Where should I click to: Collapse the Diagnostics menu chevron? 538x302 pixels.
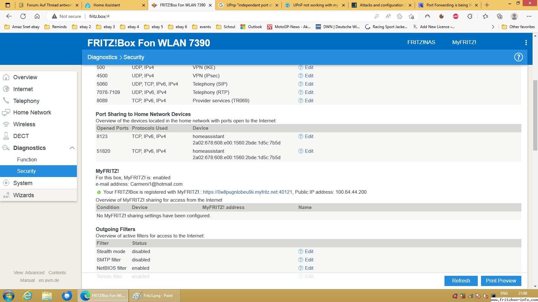[x=72, y=148]
